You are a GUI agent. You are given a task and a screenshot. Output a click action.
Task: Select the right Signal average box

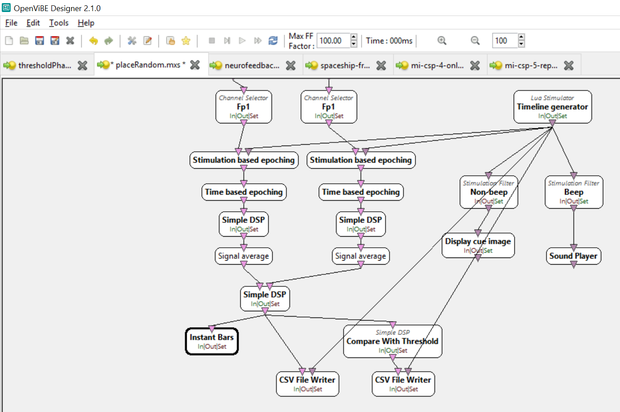361,256
